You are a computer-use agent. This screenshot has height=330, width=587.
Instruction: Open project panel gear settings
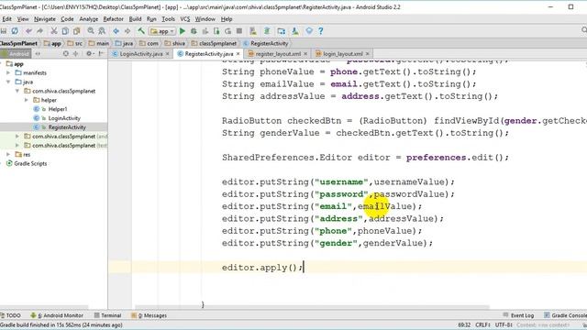click(90, 54)
